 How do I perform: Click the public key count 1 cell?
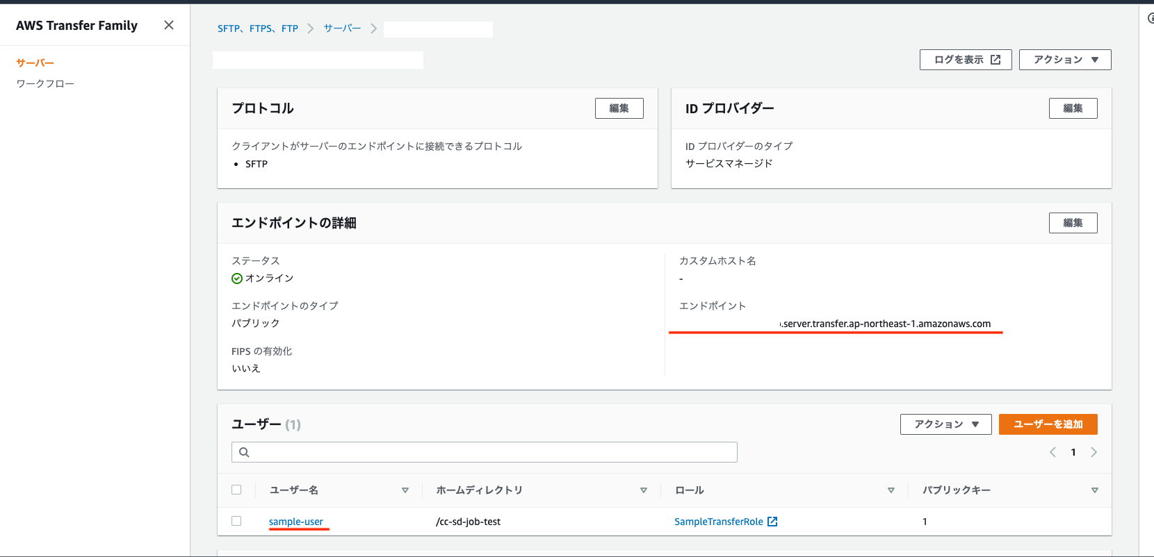[x=925, y=522]
